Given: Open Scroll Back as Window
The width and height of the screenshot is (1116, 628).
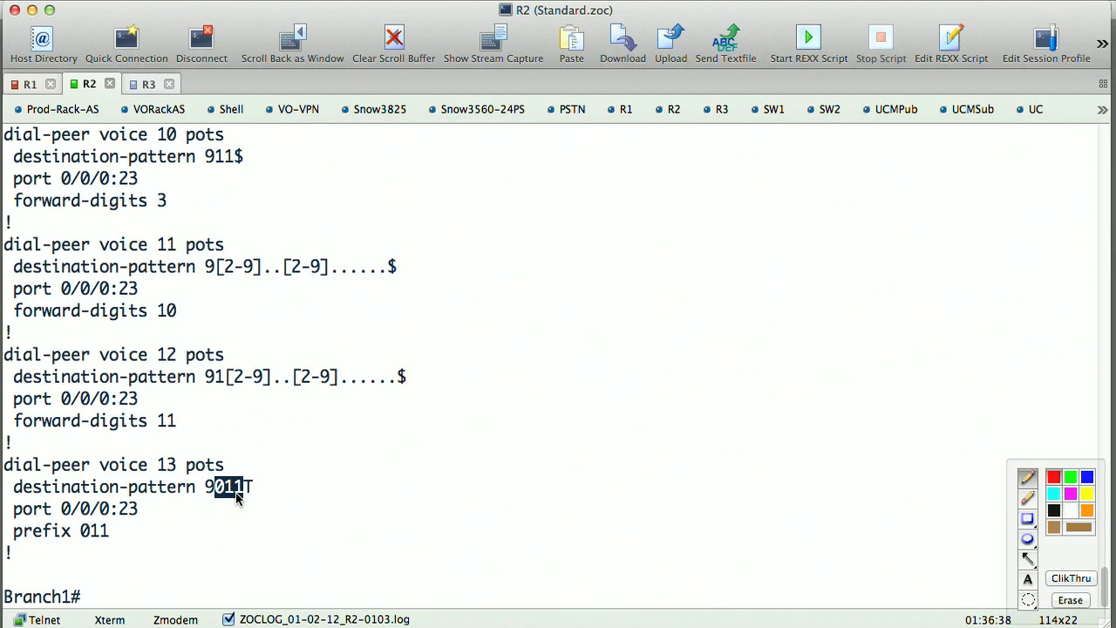Looking at the screenshot, I should coord(292,44).
